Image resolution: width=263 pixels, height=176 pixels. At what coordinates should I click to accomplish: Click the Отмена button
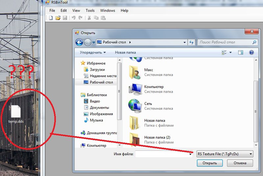(240, 163)
